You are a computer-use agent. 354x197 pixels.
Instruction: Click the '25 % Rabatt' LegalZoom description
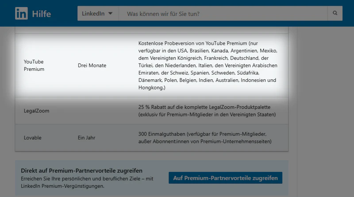[x=207, y=111]
